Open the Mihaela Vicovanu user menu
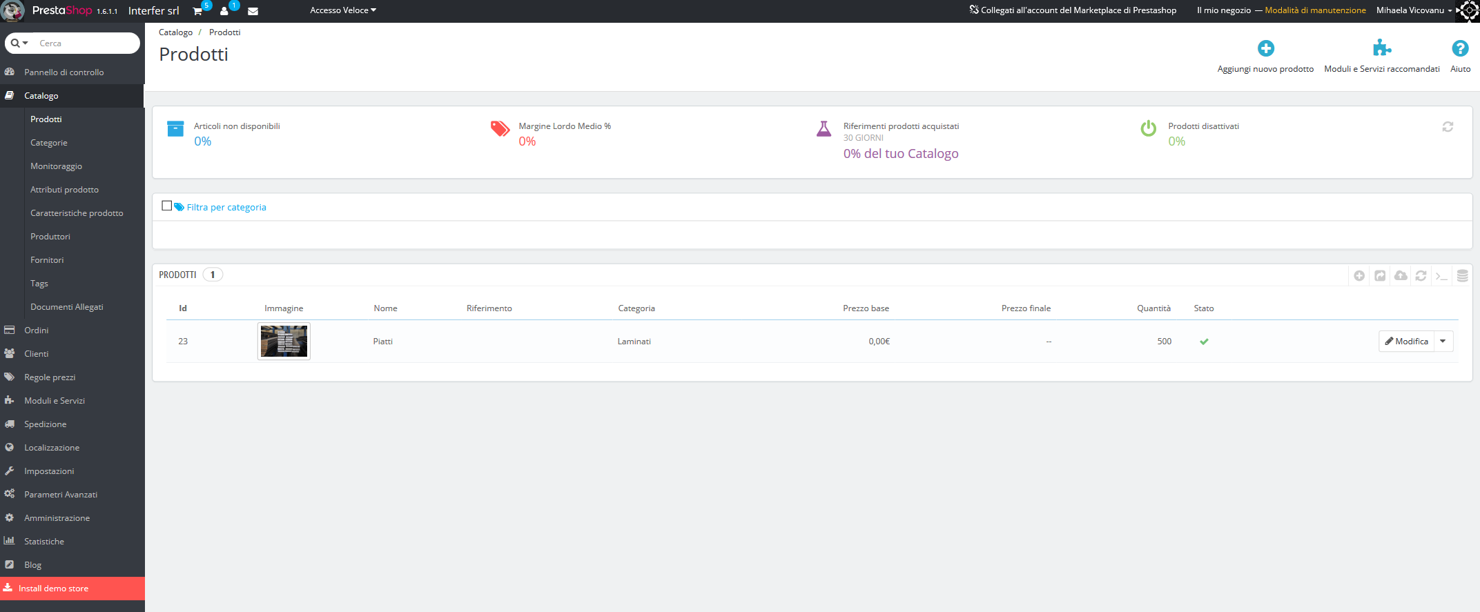 point(1414,10)
